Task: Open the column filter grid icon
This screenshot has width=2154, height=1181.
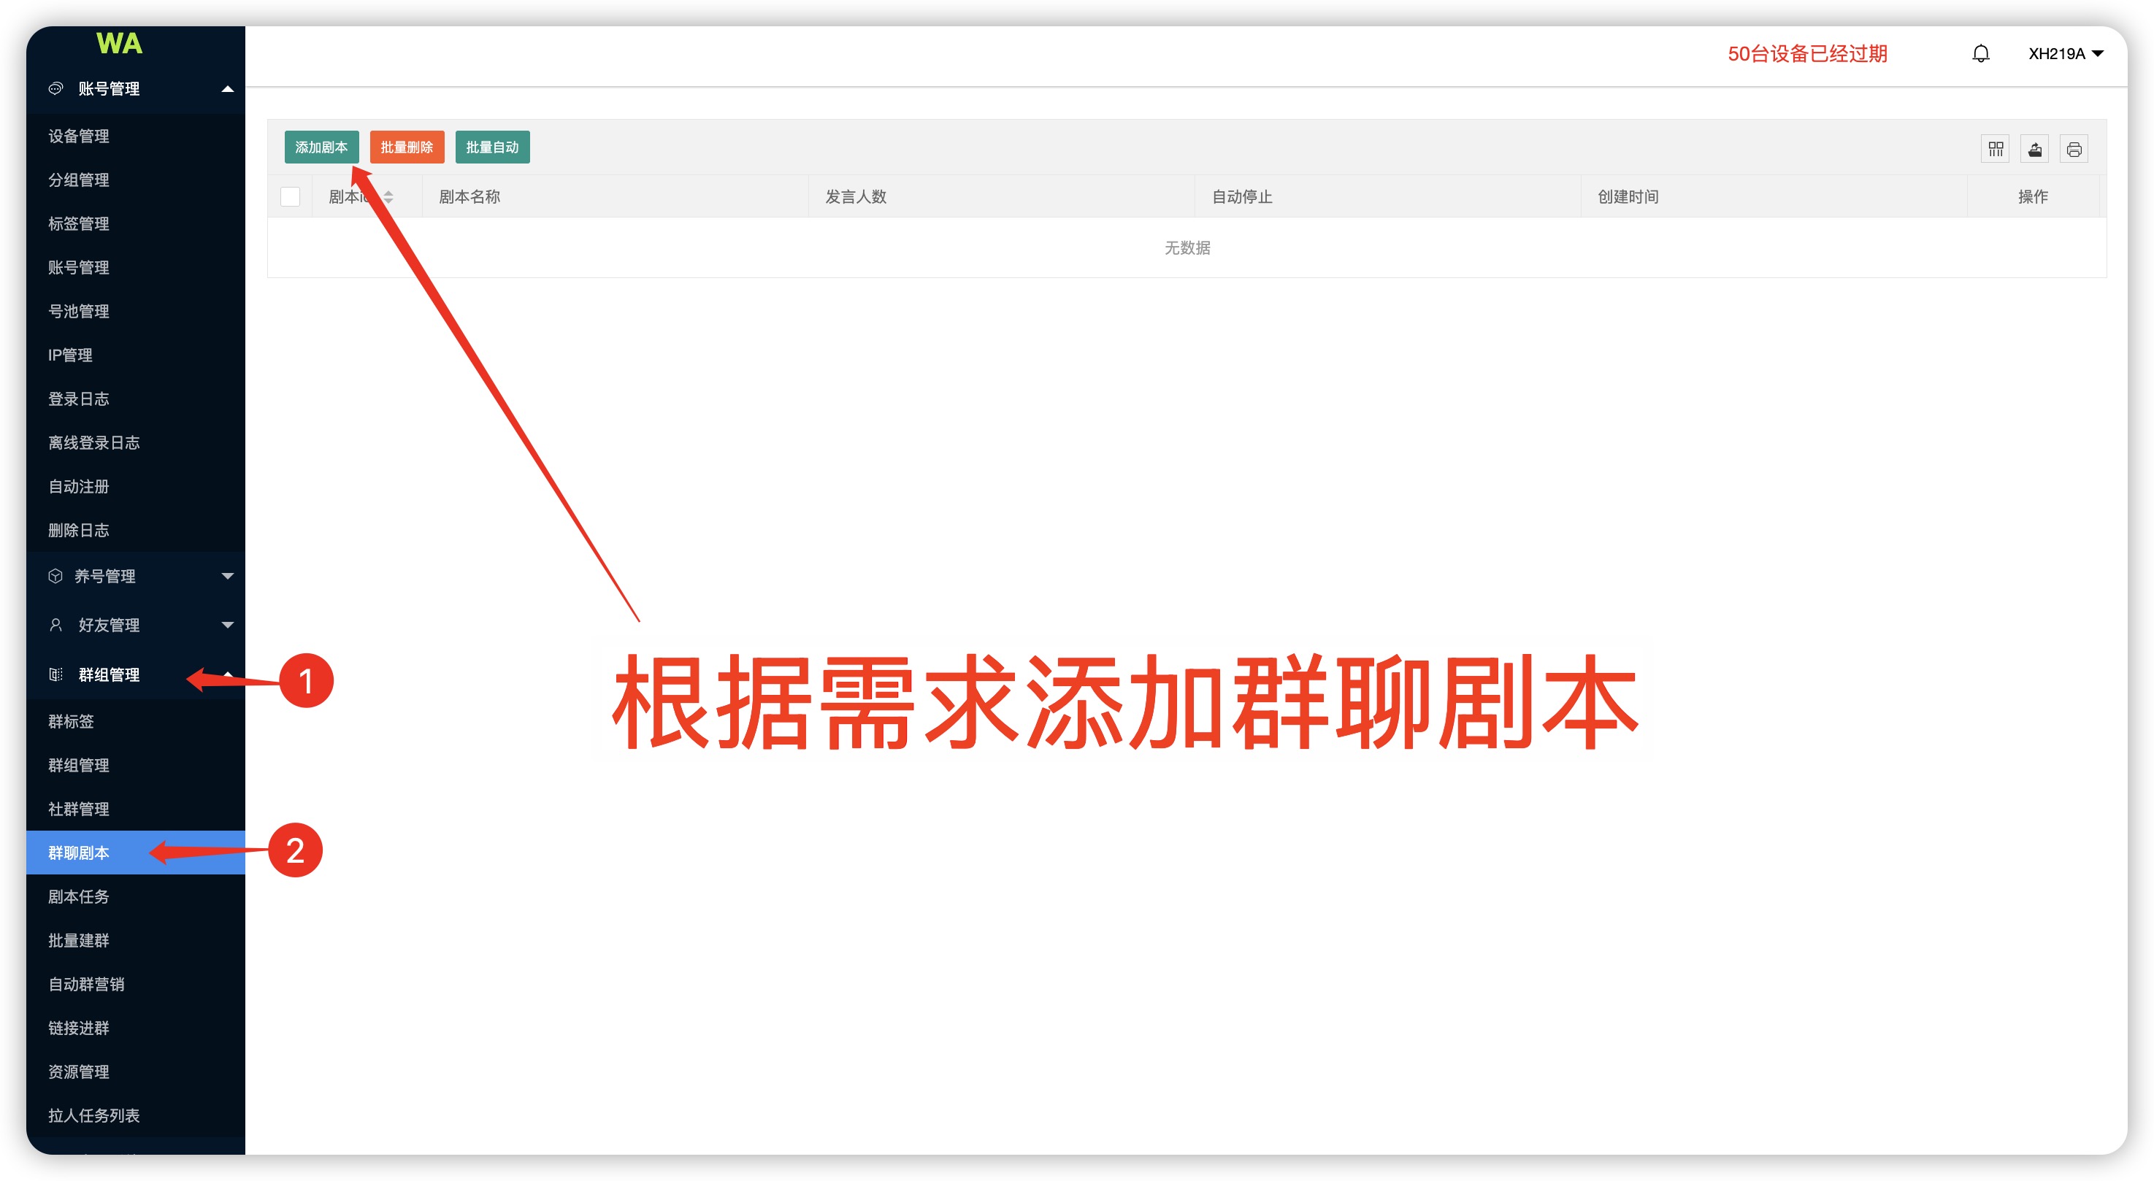Action: [x=1995, y=149]
